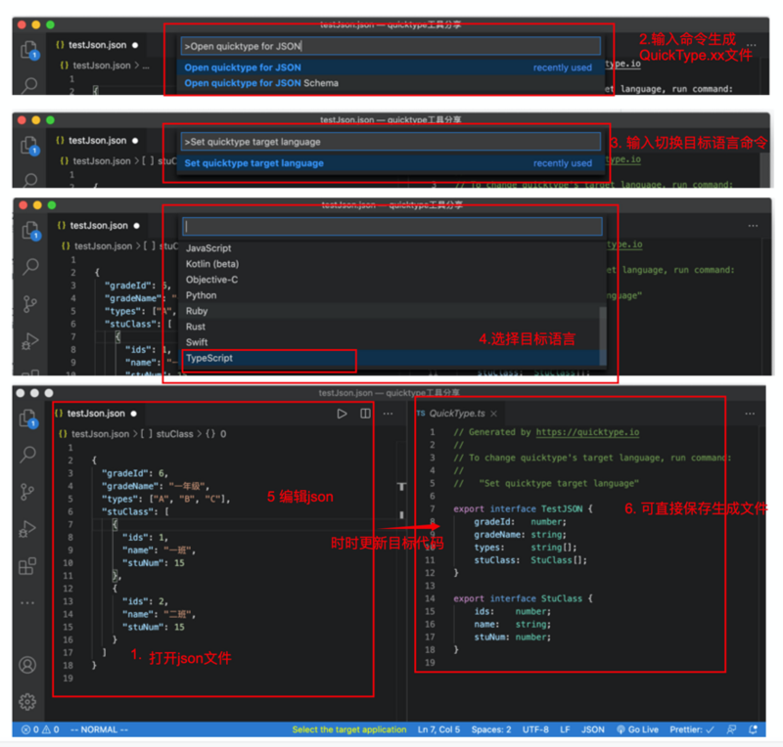This screenshot has width=783, height=747.
Task: Click the feedback icon in the status bar
Action: 731,729
